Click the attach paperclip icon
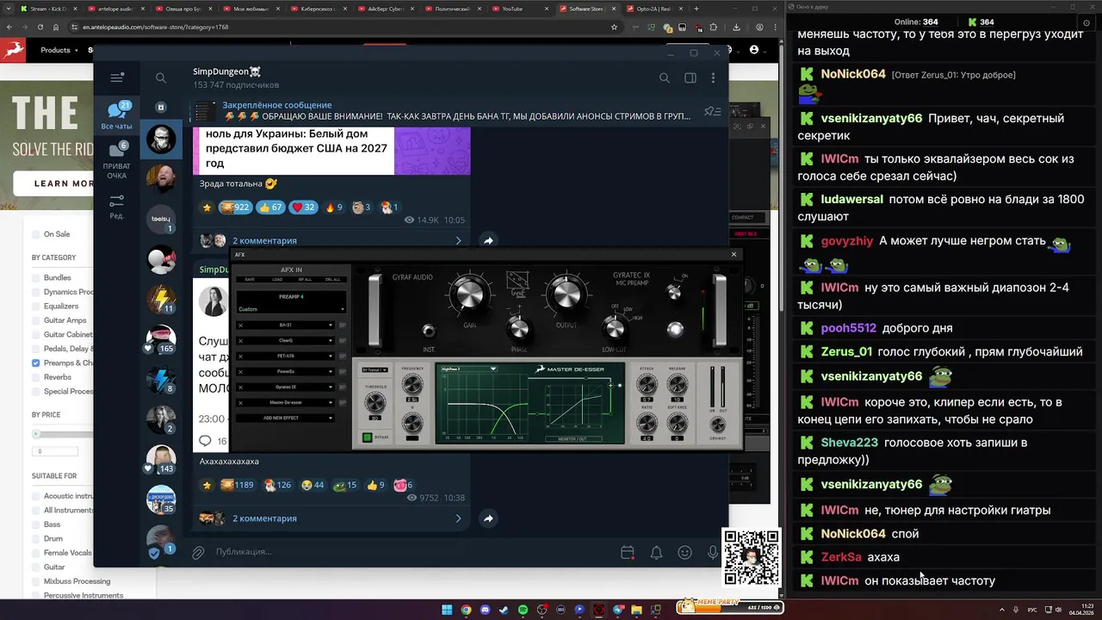The image size is (1102, 620). click(198, 552)
